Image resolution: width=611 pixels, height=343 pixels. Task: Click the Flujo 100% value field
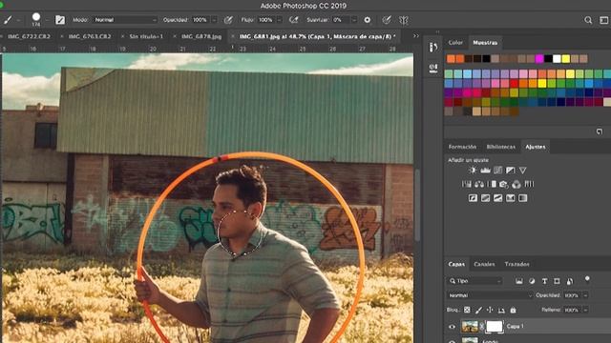pos(265,20)
